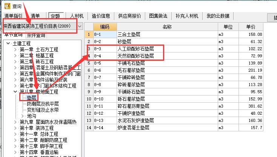Expand 第十一章 总体工程
277x157 pixels.
point(15,134)
